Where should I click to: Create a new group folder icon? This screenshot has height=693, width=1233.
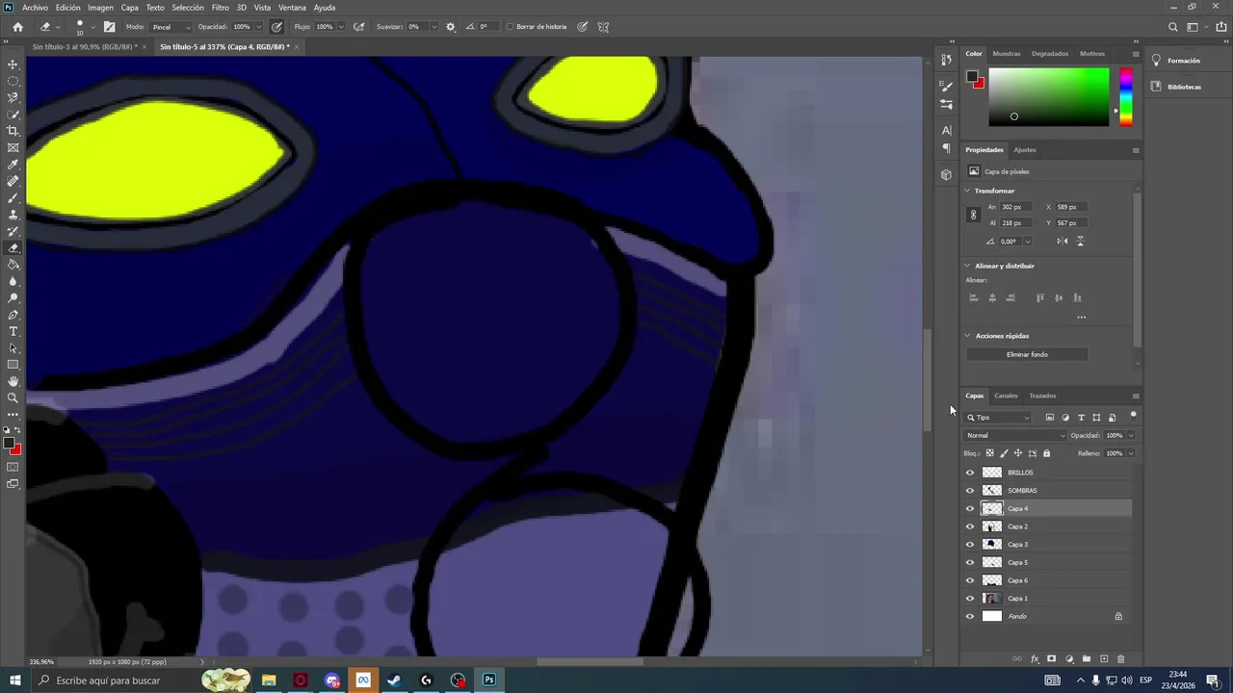click(1087, 659)
